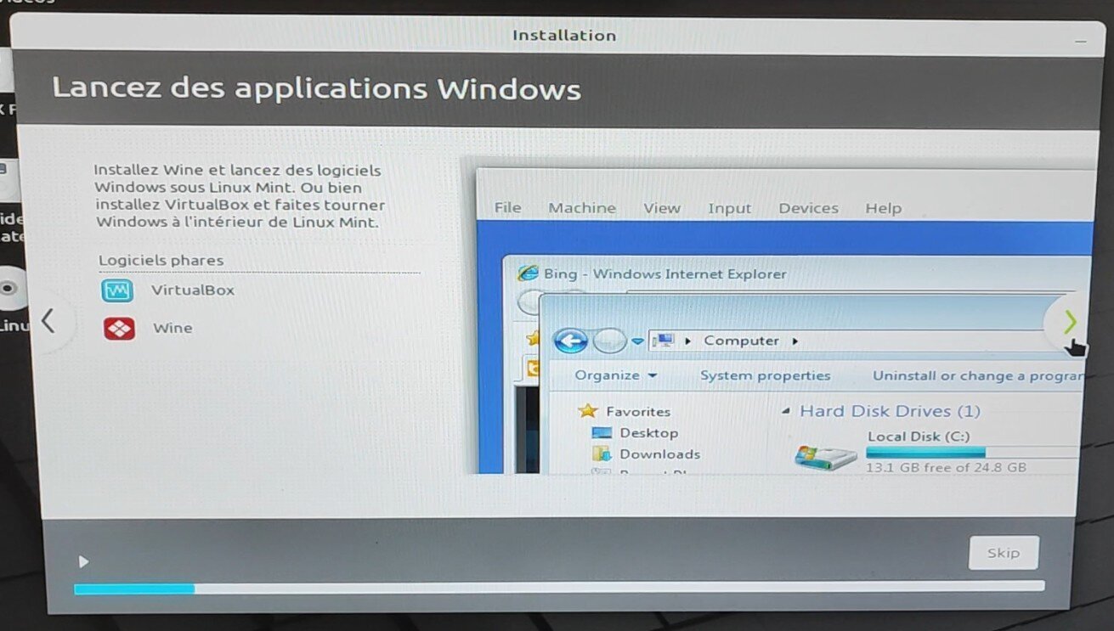Click the 'Logiciels phares' heading

(x=161, y=261)
